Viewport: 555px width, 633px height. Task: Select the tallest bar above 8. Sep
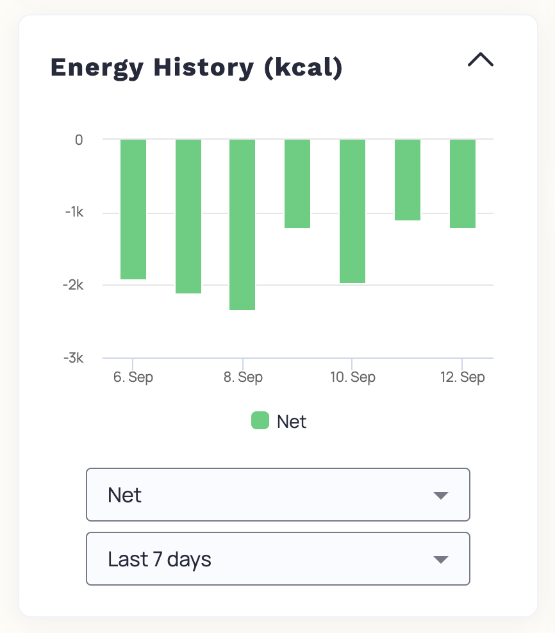pyautogui.click(x=242, y=224)
